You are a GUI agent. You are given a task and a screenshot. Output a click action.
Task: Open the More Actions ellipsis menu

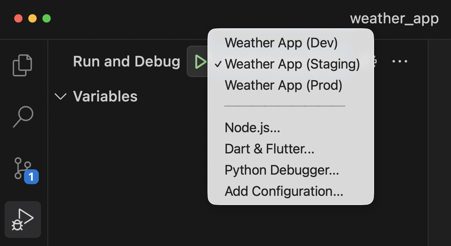coord(400,61)
